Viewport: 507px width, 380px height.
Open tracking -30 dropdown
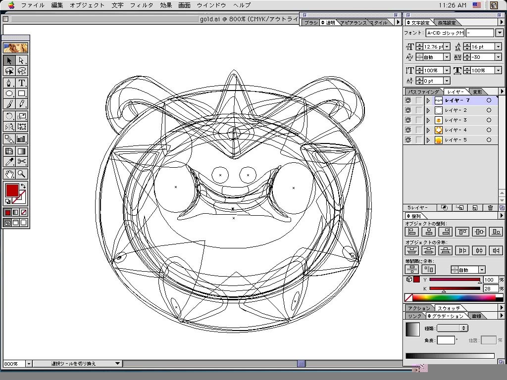coord(498,57)
